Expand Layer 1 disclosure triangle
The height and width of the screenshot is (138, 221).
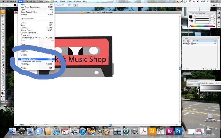click(x=190, y=44)
